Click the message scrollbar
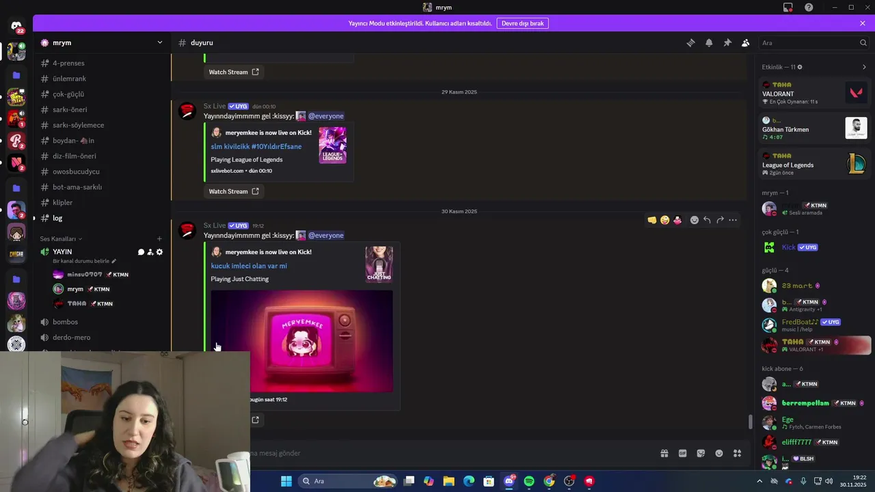Image resolution: width=875 pixels, height=492 pixels. click(x=751, y=422)
